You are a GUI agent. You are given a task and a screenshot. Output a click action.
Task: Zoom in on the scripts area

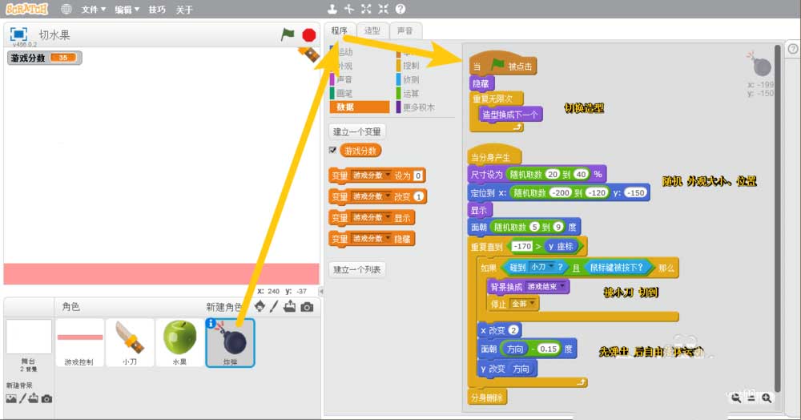(x=767, y=398)
